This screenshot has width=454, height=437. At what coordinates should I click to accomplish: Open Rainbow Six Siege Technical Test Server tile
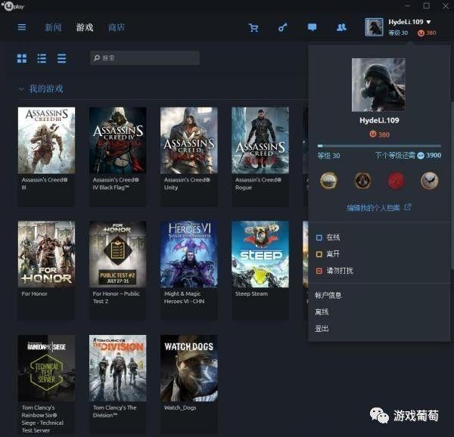[46, 384]
